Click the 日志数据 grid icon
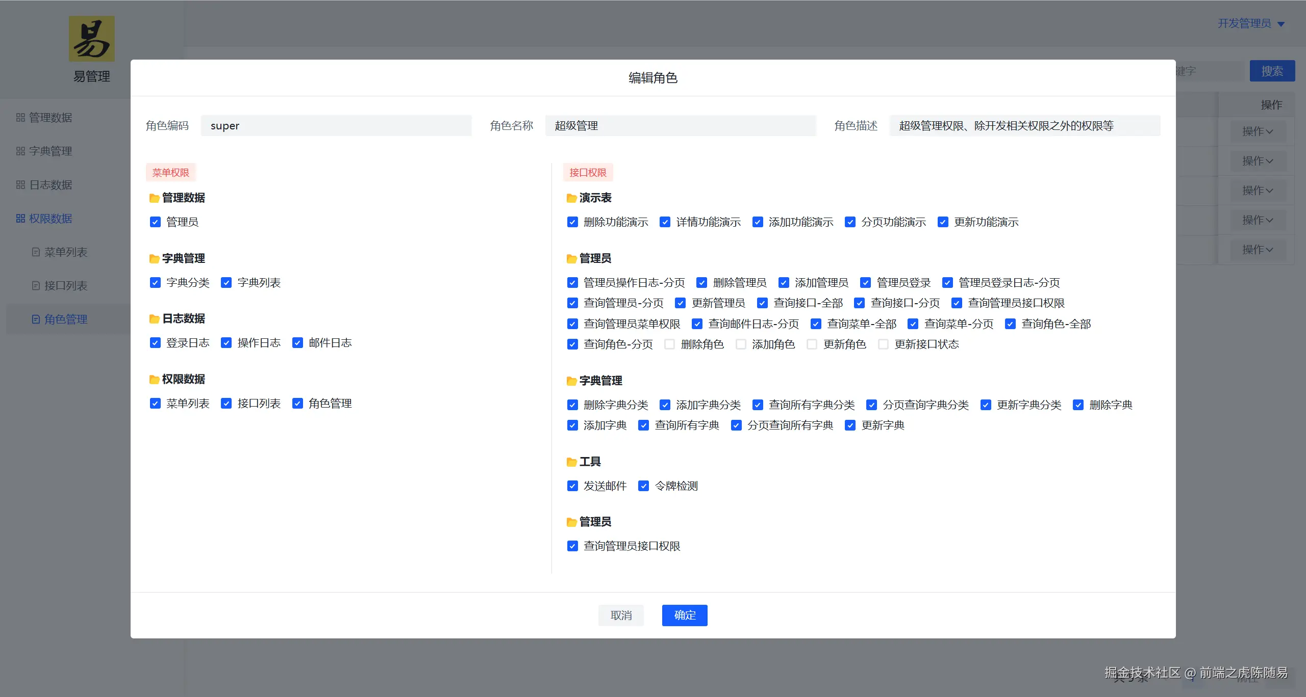The height and width of the screenshot is (697, 1306). [20, 184]
